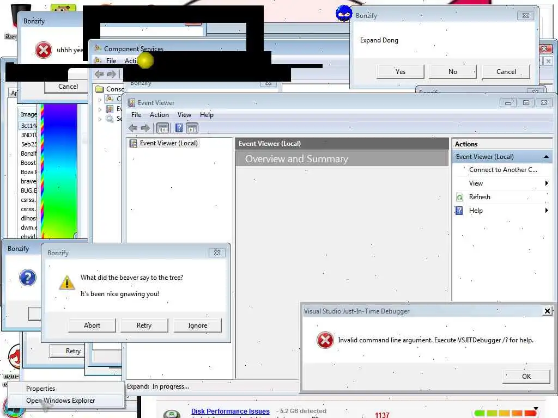This screenshot has width=558, height=418.
Task: Select the dwm.e process row in the list
Action: coord(28,228)
